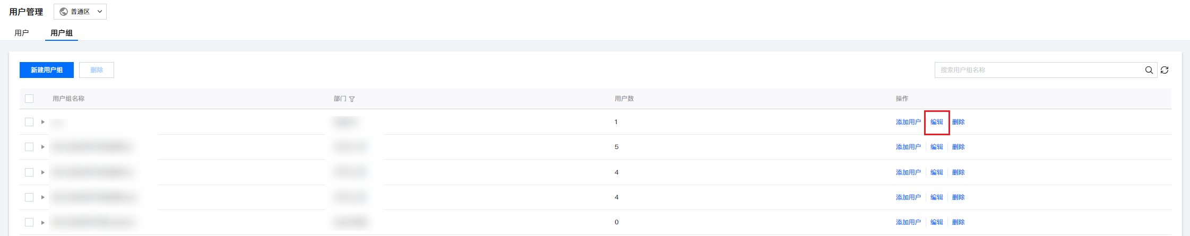Expand the first user group row
The width and height of the screenshot is (1190, 236).
[x=43, y=122]
